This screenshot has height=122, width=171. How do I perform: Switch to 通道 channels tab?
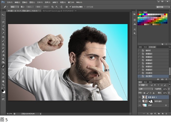145,82
